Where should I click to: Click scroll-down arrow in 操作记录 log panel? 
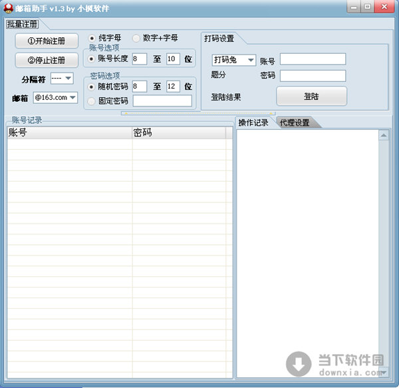pyautogui.click(x=384, y=372)
